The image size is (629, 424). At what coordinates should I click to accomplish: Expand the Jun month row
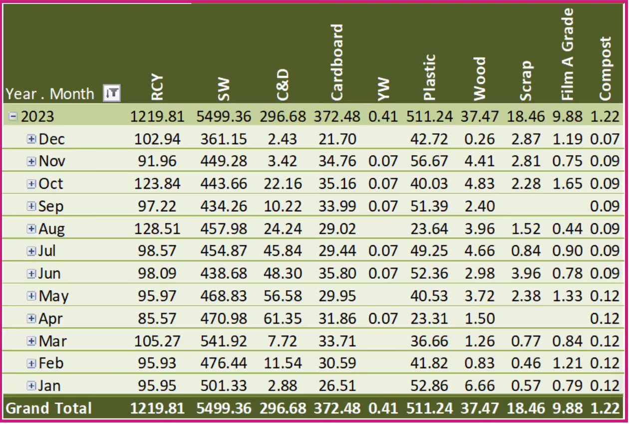click(31, 274)
